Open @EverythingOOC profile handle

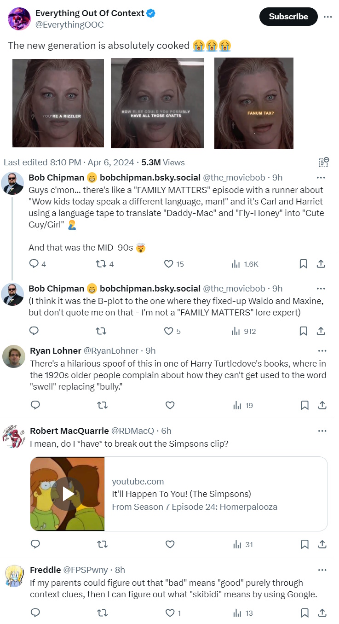[x=69, y=25]
